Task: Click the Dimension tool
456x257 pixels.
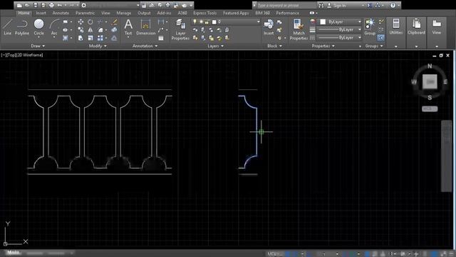Action: click(145, 27)
